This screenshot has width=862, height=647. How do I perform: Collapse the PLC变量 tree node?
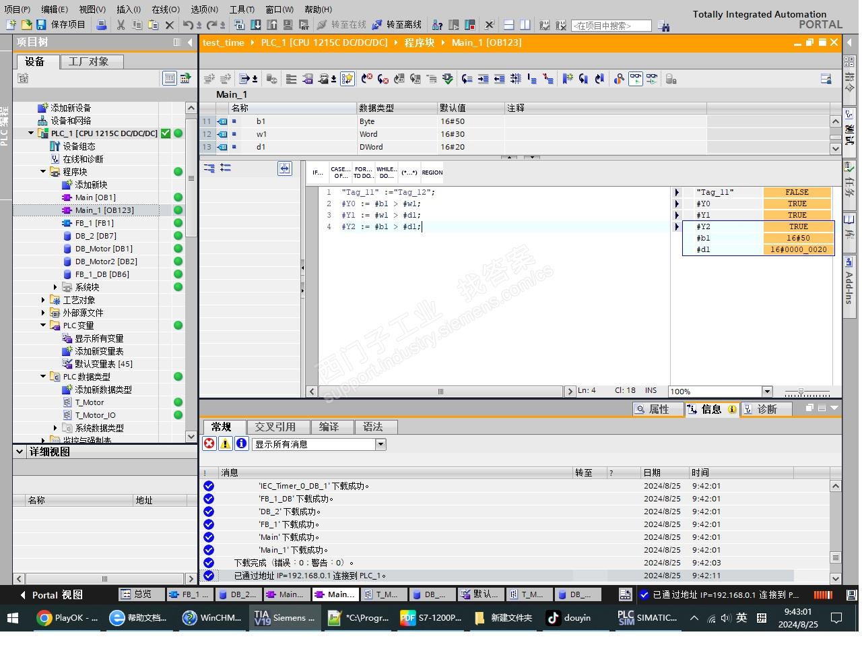click(43, 326)
